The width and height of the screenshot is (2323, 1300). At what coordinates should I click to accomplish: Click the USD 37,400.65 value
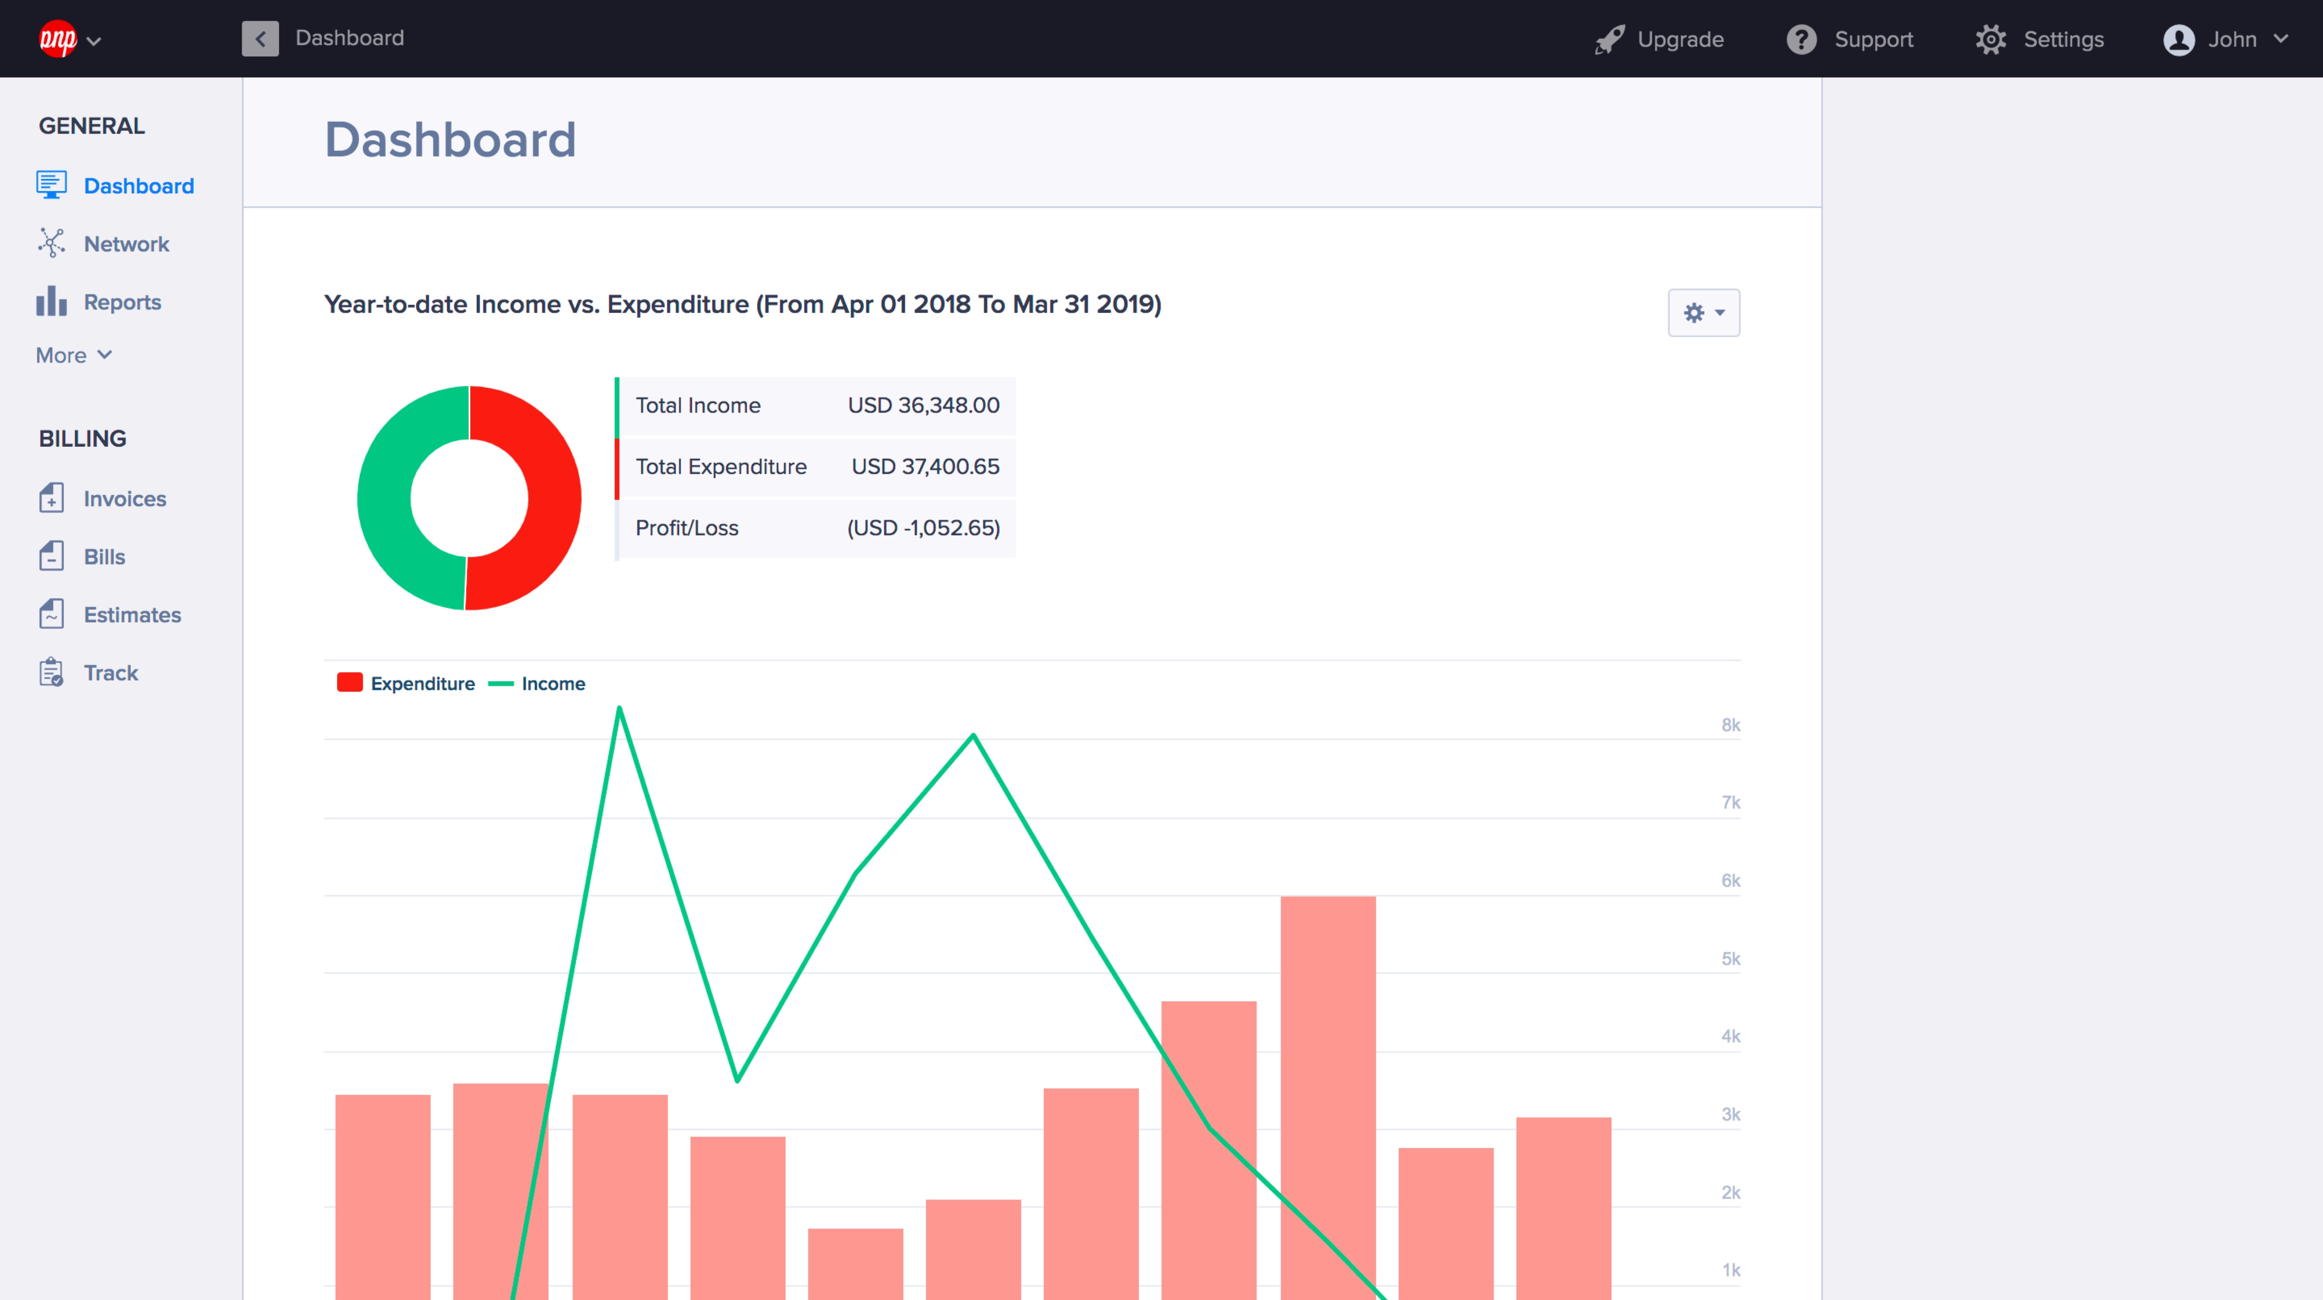tap(925, 467)
